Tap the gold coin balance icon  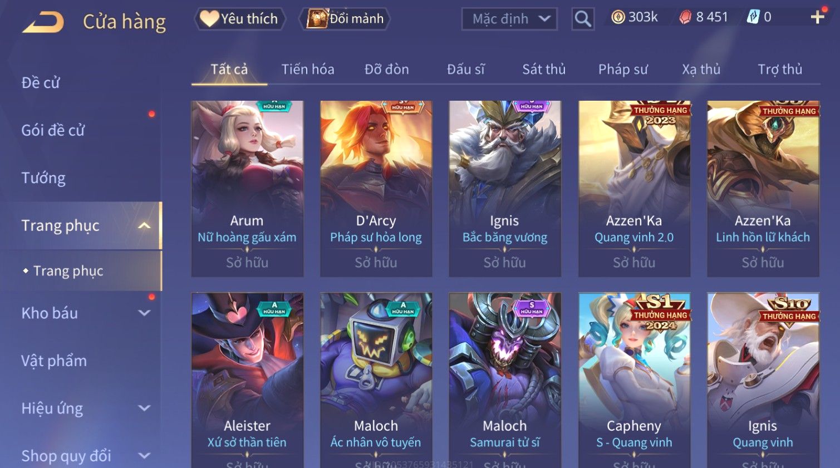coord(618,17)
